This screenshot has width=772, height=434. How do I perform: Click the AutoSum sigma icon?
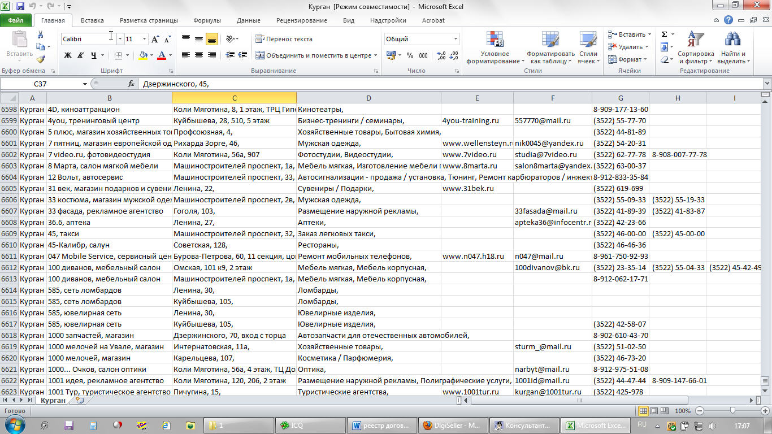(665, 34)
